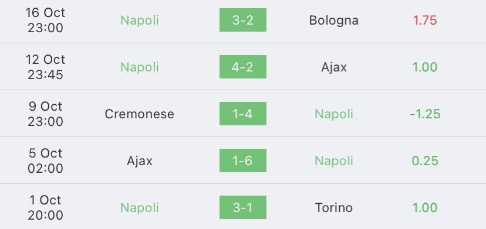Click the 1.00 value in Ajax row
Screen dimensions: 486x229
424,67
